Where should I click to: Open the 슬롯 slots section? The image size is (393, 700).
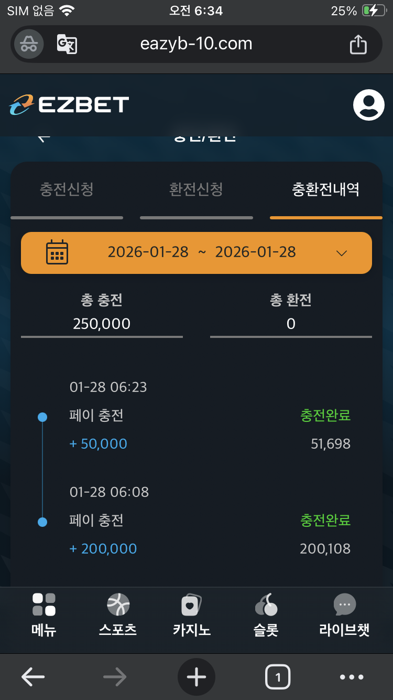tap(266, 605)
